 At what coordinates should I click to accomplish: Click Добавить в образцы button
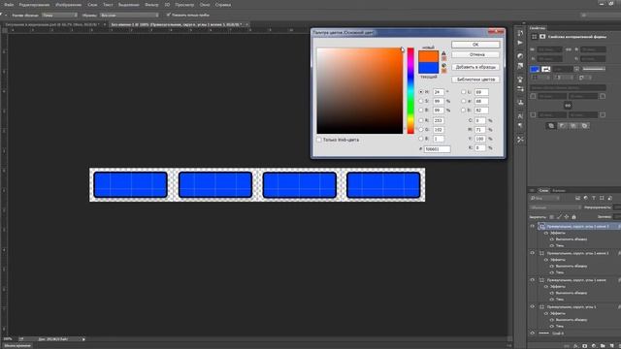click(475, 67)
